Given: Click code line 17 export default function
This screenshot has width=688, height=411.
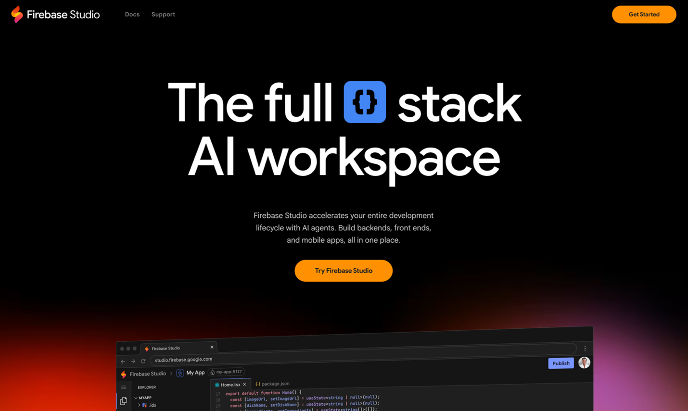Looking at the screenshot, I should 264,393.
